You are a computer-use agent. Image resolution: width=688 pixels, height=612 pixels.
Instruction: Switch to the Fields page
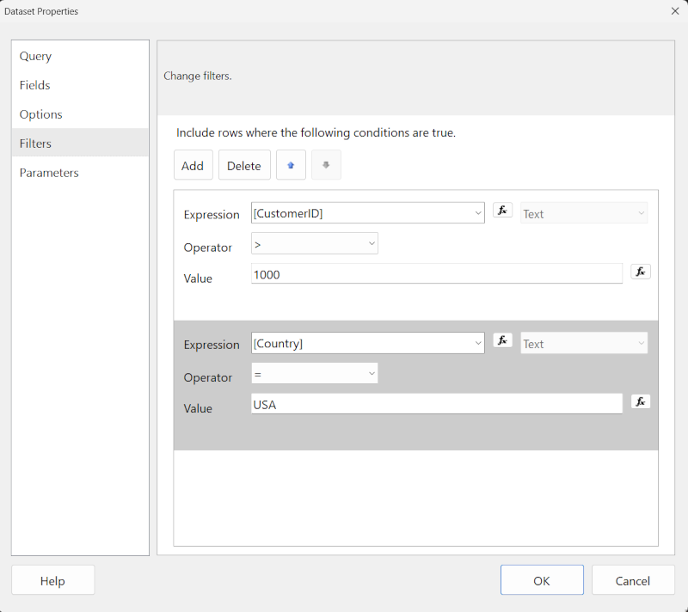click(x=34, y=84)
